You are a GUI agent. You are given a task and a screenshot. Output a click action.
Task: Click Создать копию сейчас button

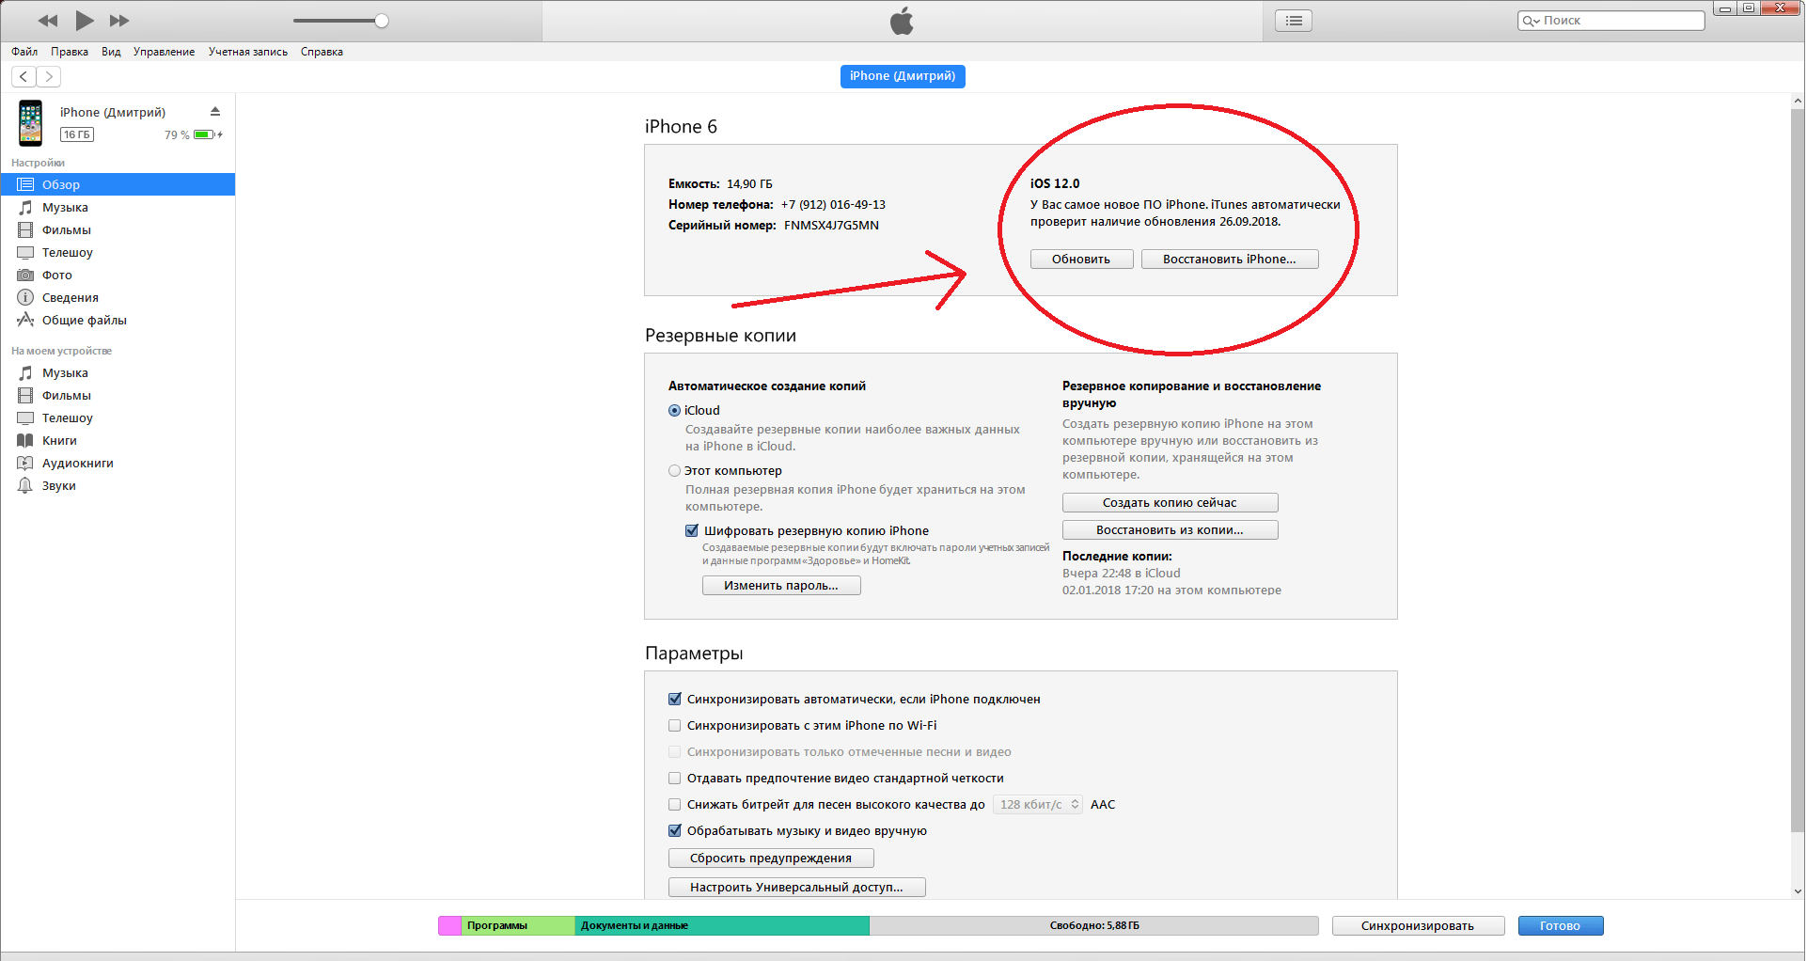tap(1170, 503)
